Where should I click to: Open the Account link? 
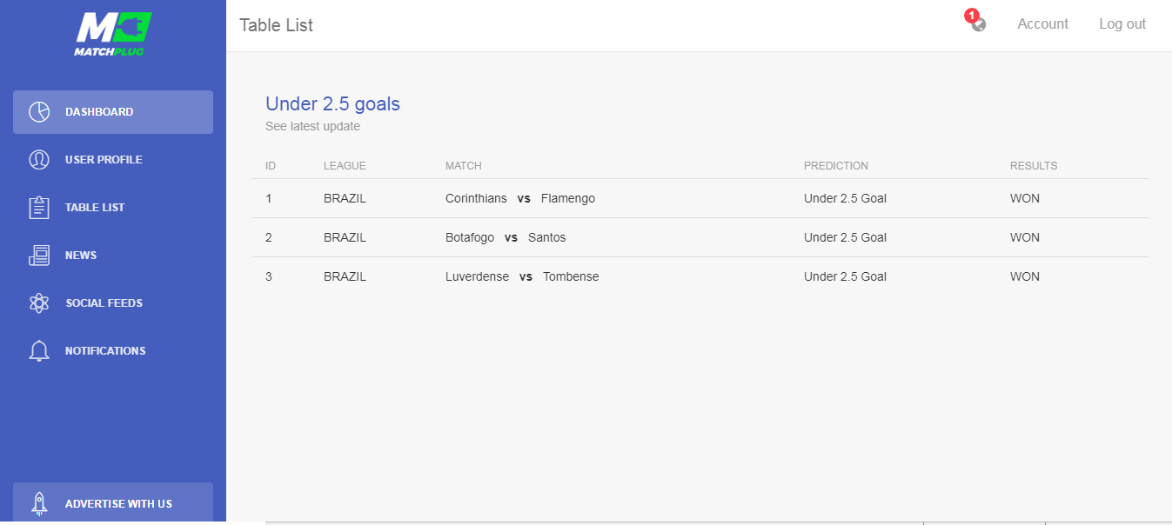(1042, 24)
